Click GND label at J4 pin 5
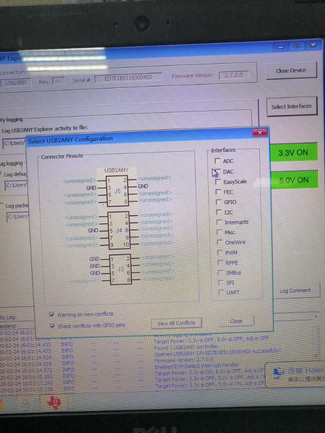Image resolution: width=325 pixels, height=433 pixels. pyautogui.click(x=93, y=230)
